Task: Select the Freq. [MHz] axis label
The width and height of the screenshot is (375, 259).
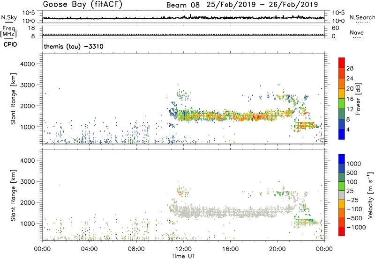Action: click(x=9, y=32)
